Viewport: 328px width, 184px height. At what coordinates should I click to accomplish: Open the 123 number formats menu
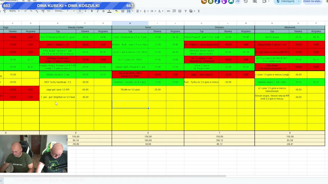pyautogui.click(x=48, y=11)
